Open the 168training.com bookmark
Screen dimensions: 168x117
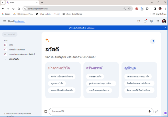pyautogui.click(x=23, y=14)
